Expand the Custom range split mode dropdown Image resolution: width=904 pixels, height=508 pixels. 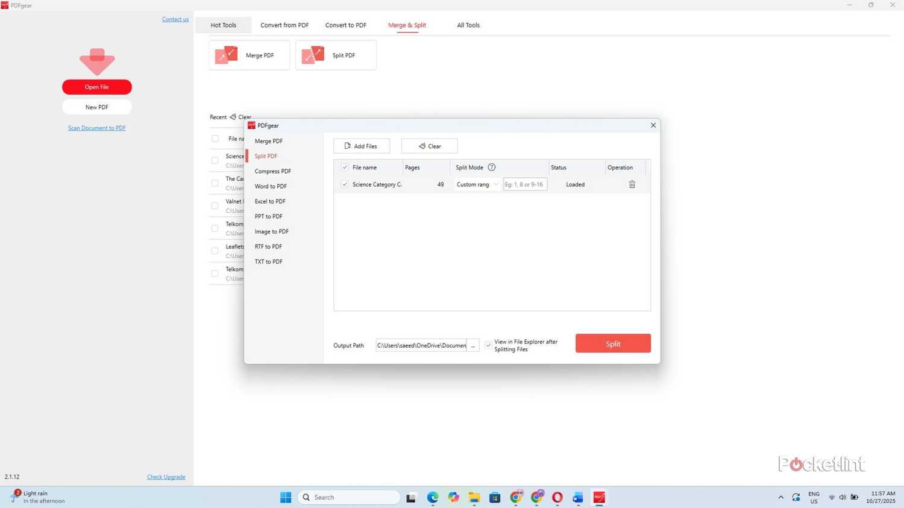(495, 184)
